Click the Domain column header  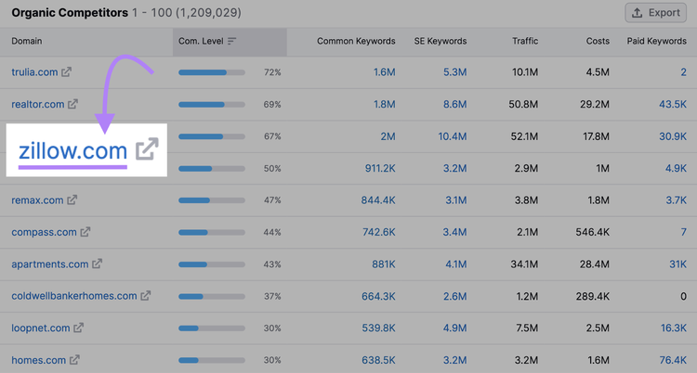pyautogui.click(x=27, y=42)
